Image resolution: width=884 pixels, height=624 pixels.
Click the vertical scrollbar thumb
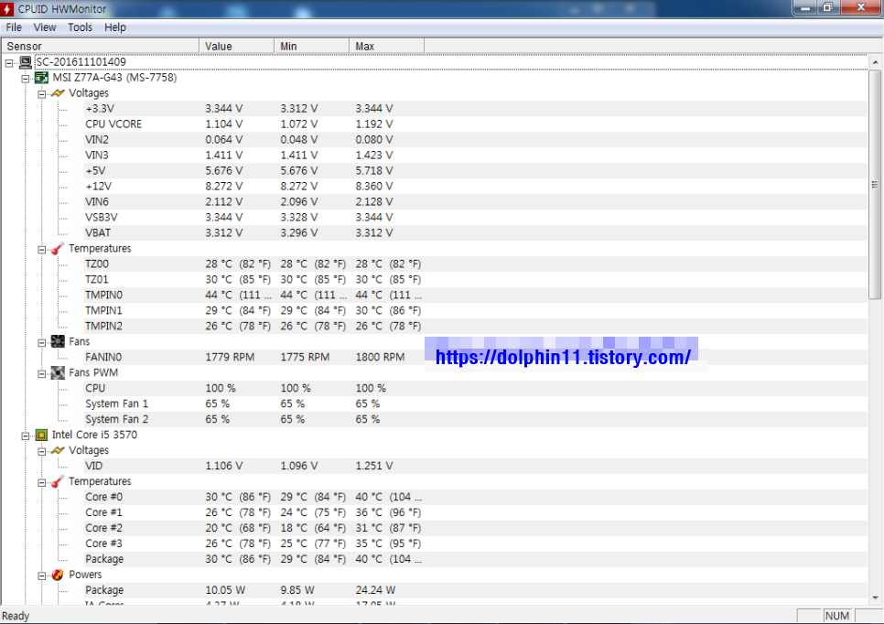875,184
